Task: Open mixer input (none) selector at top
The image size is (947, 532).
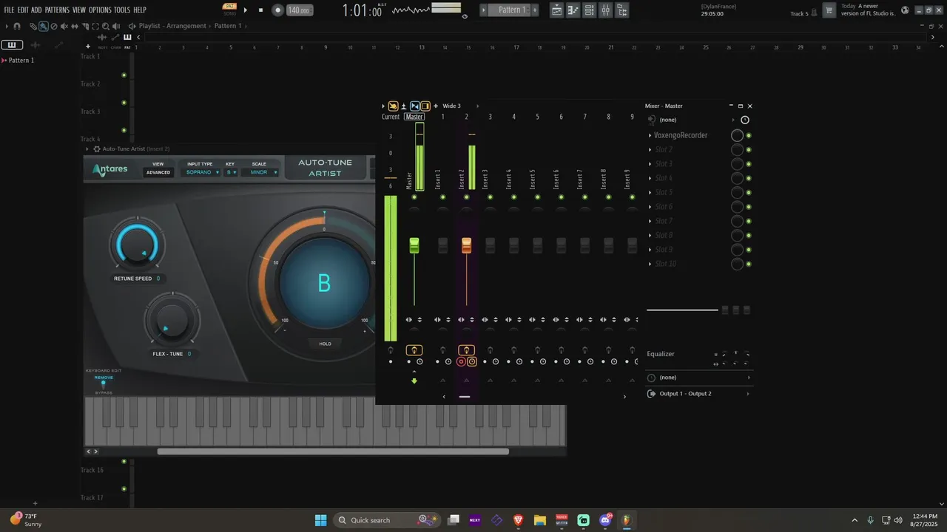Action: [694, 120]
